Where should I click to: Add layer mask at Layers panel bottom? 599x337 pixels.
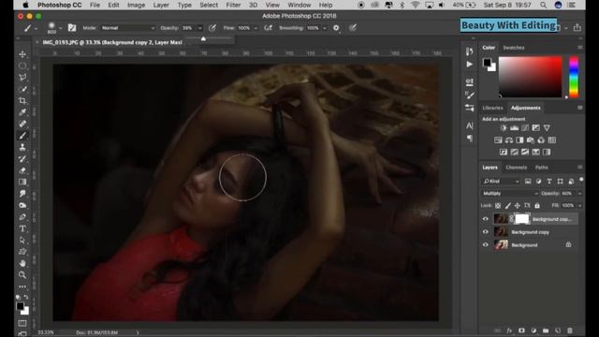point(521,330)
